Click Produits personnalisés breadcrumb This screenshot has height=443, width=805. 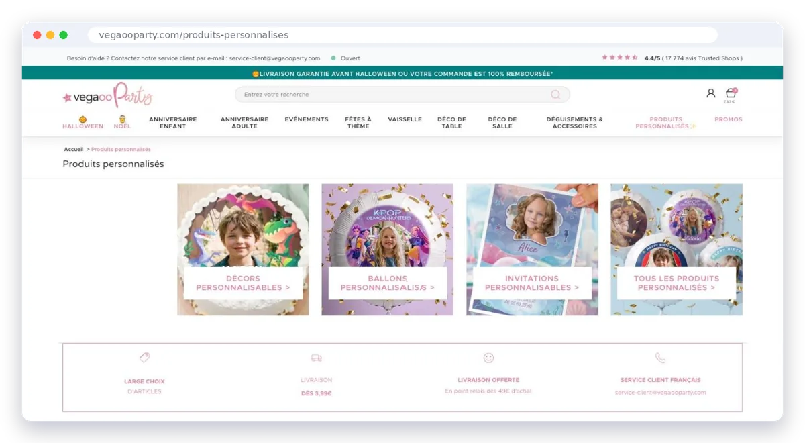(121, 149)
